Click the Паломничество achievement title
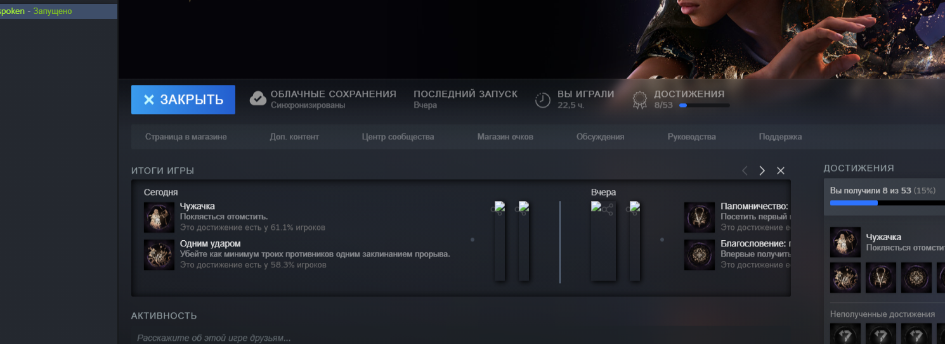Screen dimensions: 945x344 pos(754,206)
